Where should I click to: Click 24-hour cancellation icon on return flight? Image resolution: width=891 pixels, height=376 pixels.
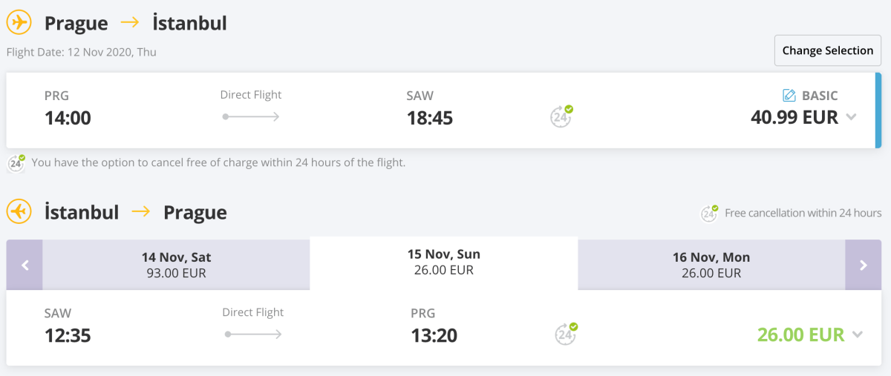coord(566,334)
